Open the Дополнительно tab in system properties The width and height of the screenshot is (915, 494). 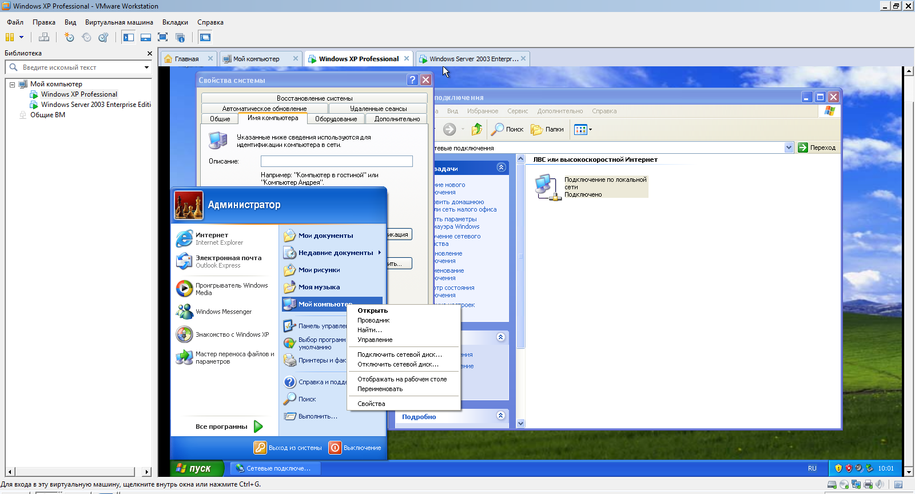coord(397,119)
